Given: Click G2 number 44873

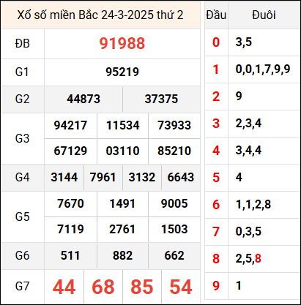Looking at the screenshot, I should tap(83, 99).
